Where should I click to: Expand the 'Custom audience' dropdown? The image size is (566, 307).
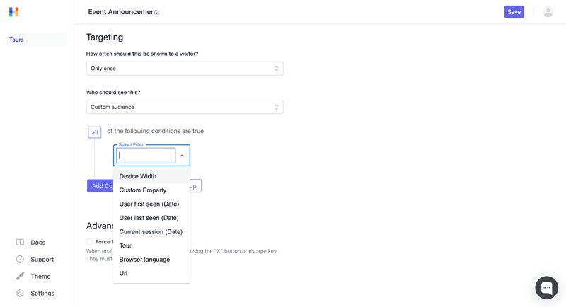(185, 107)
